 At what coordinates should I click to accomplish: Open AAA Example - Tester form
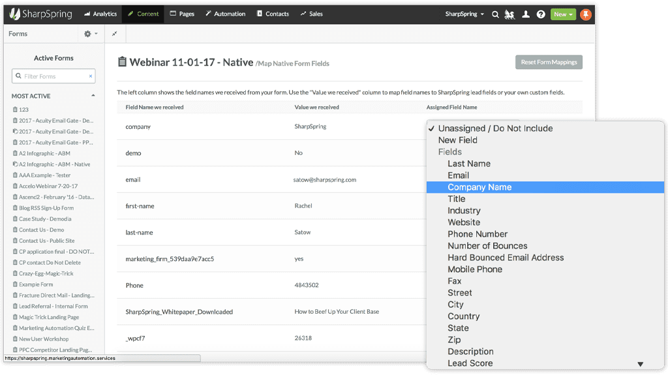[x=45, y=175]
